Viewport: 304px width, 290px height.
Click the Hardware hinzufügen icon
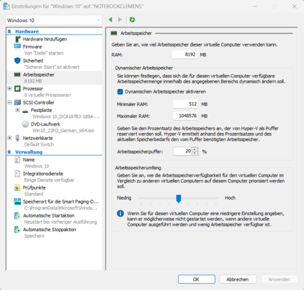pos(17,39)
